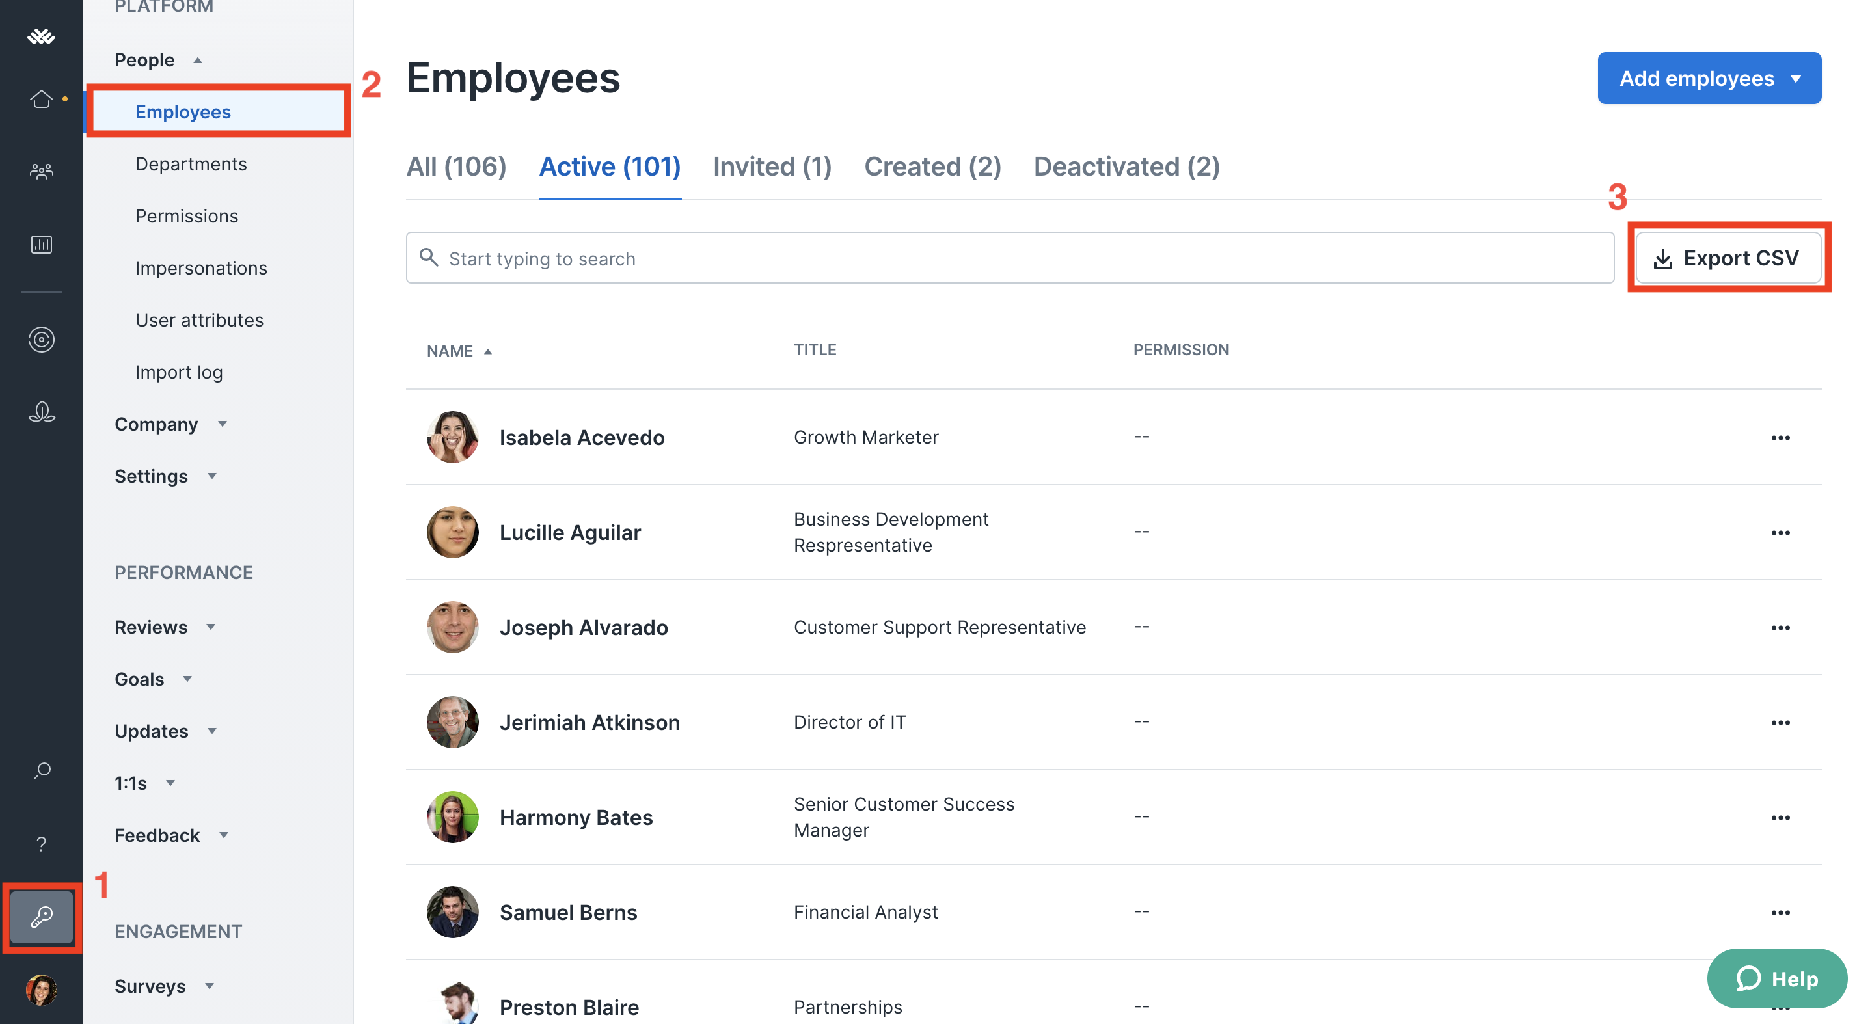
Task: Open more options for Harmony Bates
Action: [x=1780, y=818]
